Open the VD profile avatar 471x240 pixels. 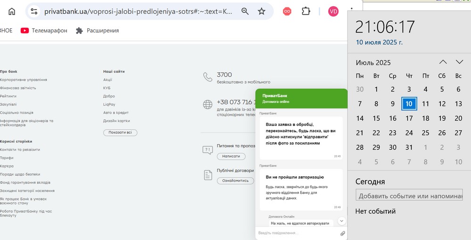(x=333, y=11)
